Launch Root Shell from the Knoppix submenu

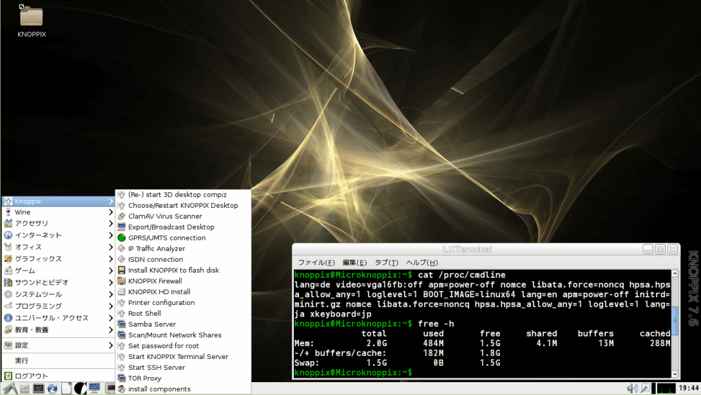(x=183, y=313)
